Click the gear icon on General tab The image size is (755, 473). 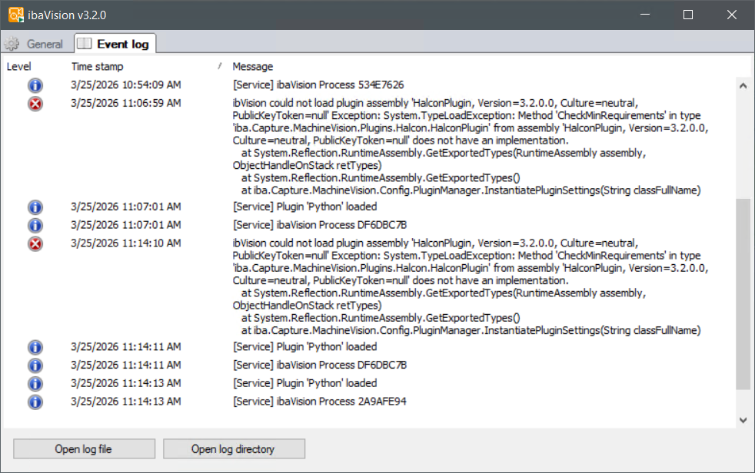(x=12, y=44)
